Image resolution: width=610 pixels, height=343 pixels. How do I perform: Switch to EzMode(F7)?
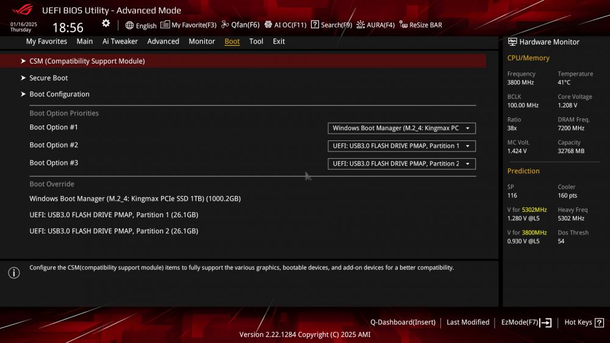519,322
